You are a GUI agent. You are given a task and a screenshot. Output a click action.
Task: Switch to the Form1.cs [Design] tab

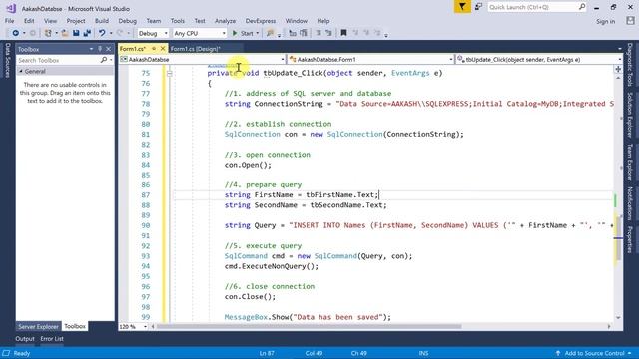[196, 49]
